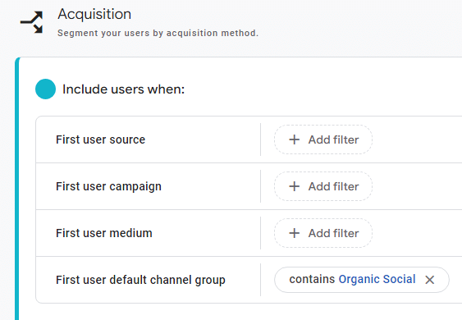Click the teal circle beside Include users when
462x320 pixels.
pyautogui.click(x=45, y=89)
